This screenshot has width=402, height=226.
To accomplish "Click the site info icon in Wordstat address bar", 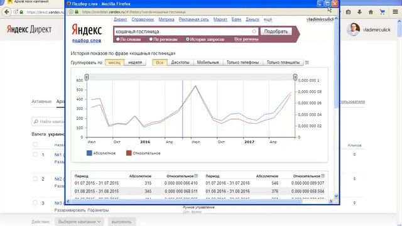I will (x=71, y=12).
